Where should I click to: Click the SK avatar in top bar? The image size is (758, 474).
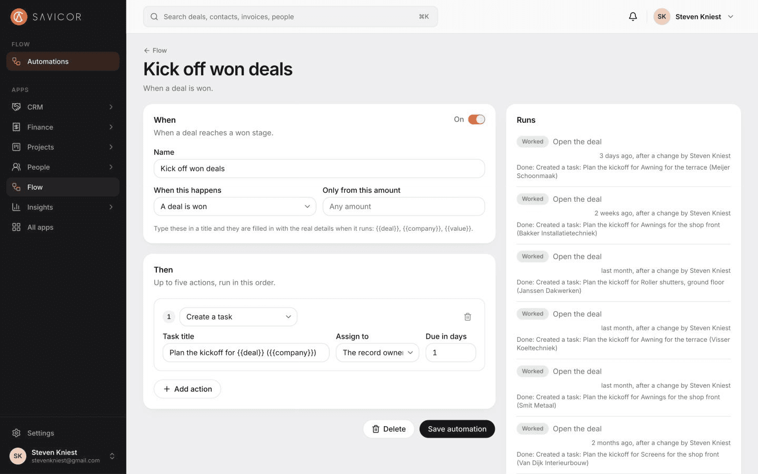coord(662,17)
